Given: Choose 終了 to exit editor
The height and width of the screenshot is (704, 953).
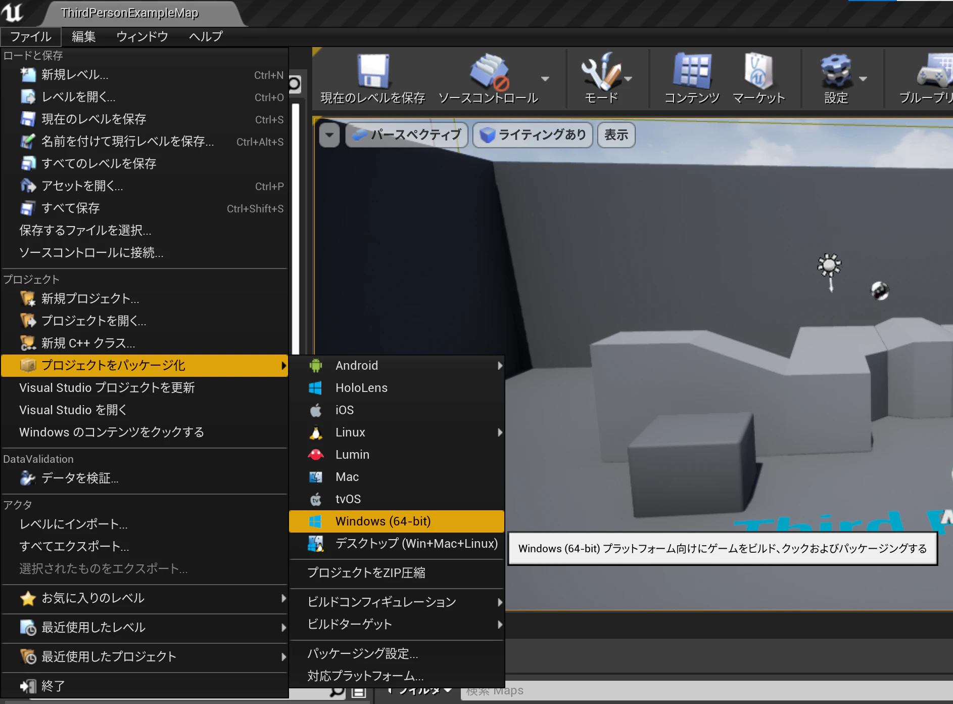Looking at the screenshot, I should point(145,686).
